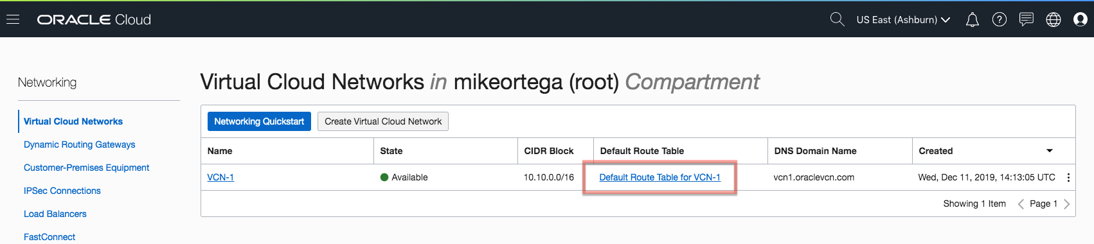Go to the previous results page
1094x244 pixels.
click(x=1021, y=204)
